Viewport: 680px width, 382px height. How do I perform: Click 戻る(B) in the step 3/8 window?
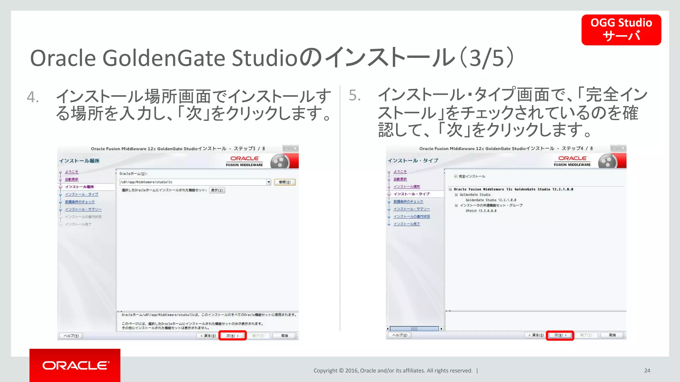coord(208,336)
